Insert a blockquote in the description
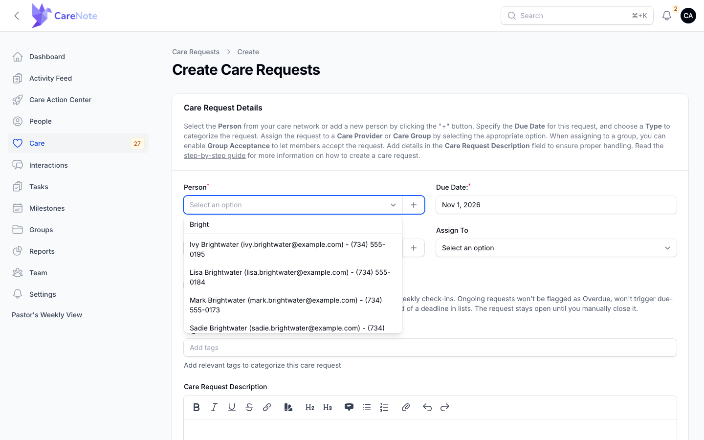The image size is (704, 440). 349,407
